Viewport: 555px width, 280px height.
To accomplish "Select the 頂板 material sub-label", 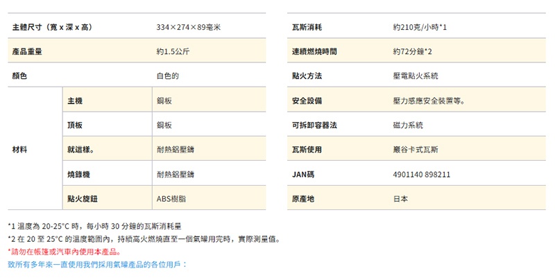I will (75, 125).
